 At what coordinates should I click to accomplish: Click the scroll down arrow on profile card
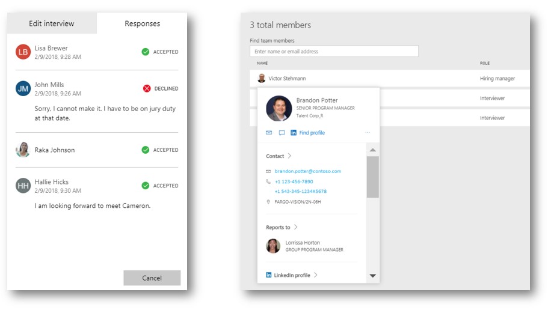372,276
